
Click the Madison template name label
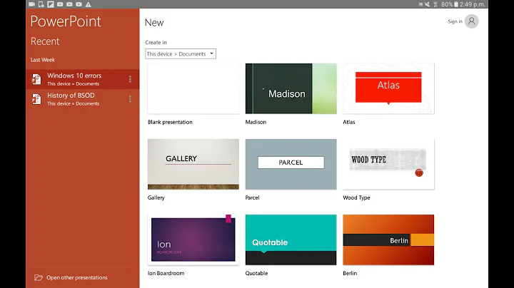[x=256, y=122]
